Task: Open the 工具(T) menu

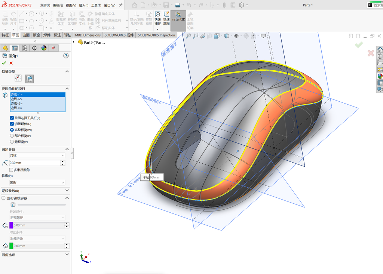Action: (96, 5)
